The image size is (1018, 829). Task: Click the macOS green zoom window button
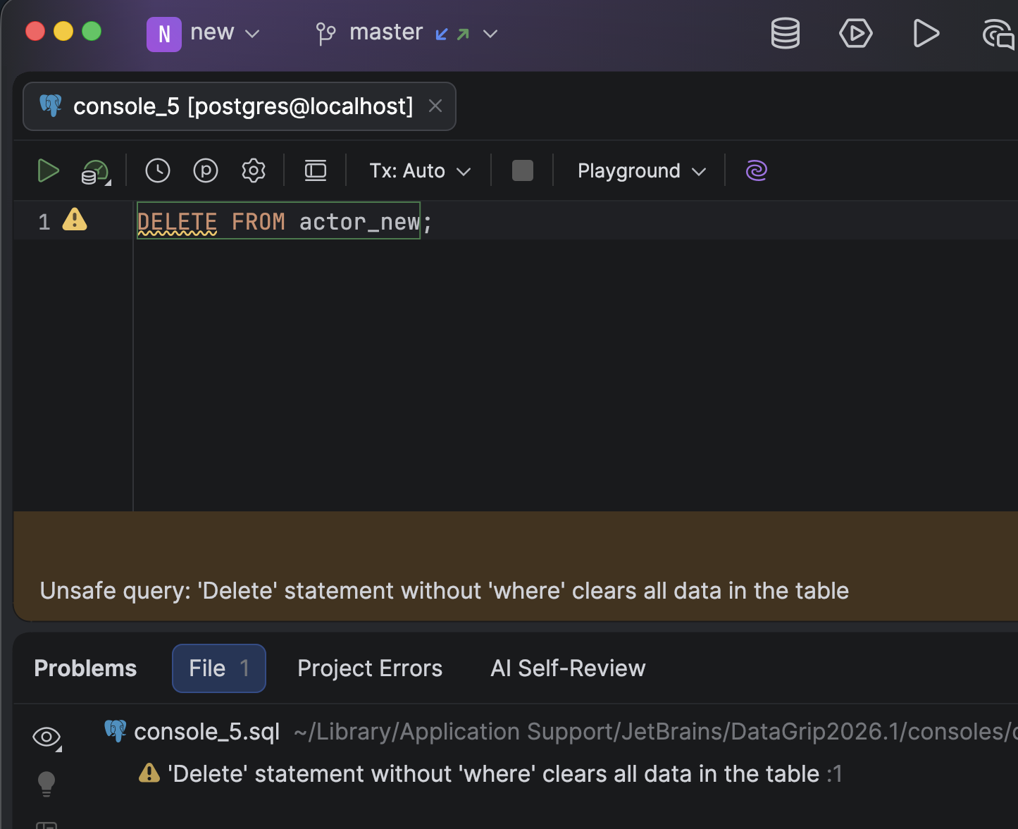(x=92, y=32)
